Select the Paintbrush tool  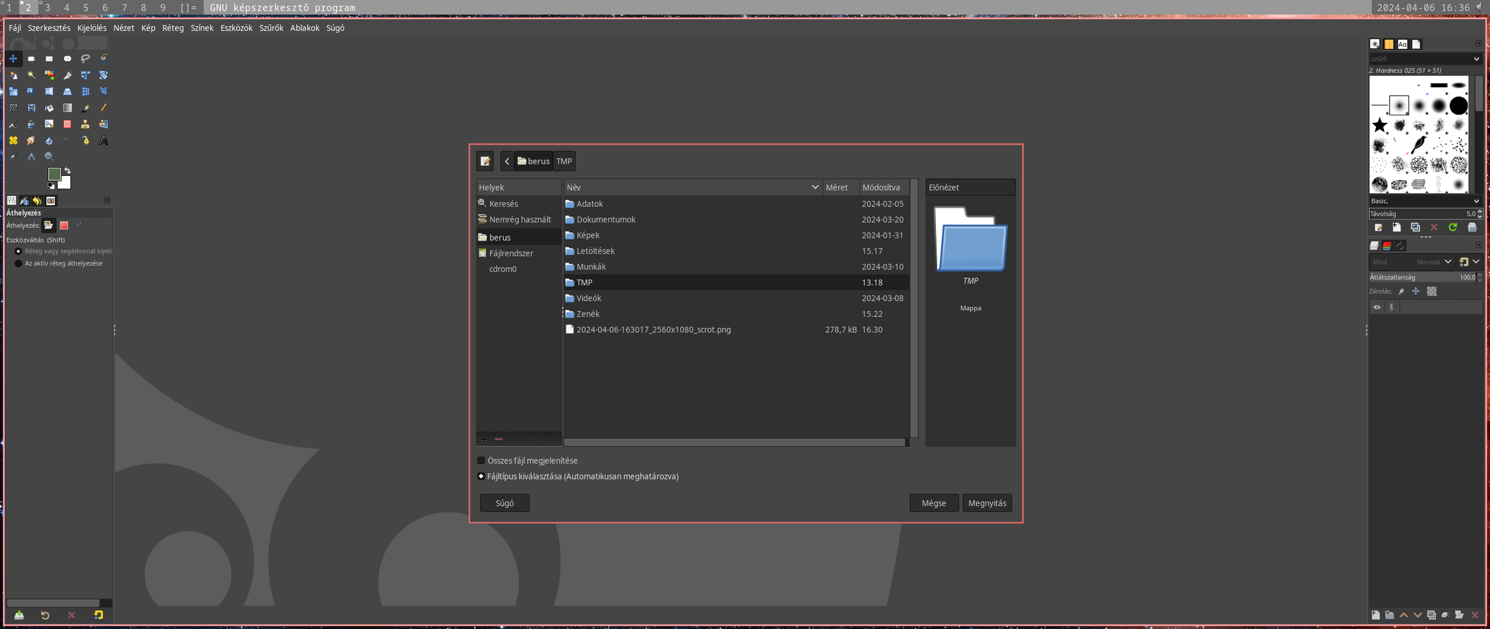tap(85, 108)
